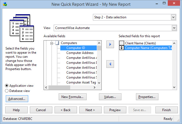The width and height of the screenshot is (182, 124).
Task: Click the report tables wizard illustration
Action: tap(22, 28)
